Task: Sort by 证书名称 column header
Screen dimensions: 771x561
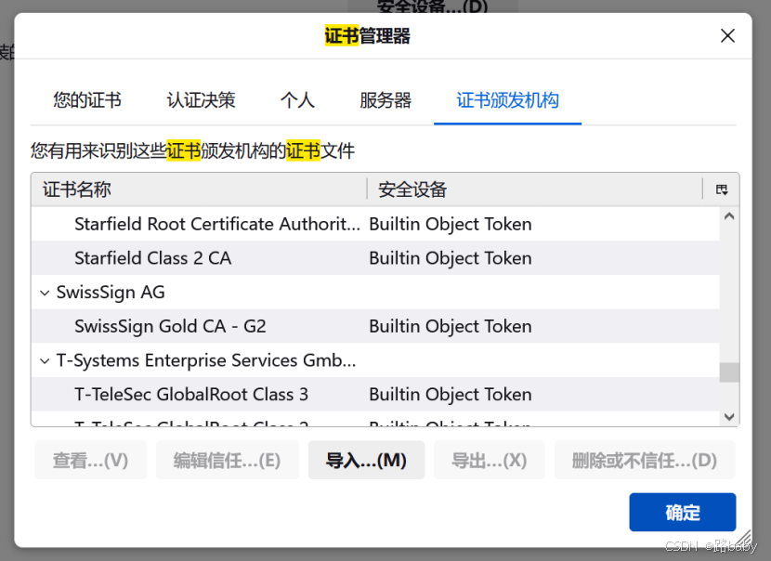Action: click(200, 189)
